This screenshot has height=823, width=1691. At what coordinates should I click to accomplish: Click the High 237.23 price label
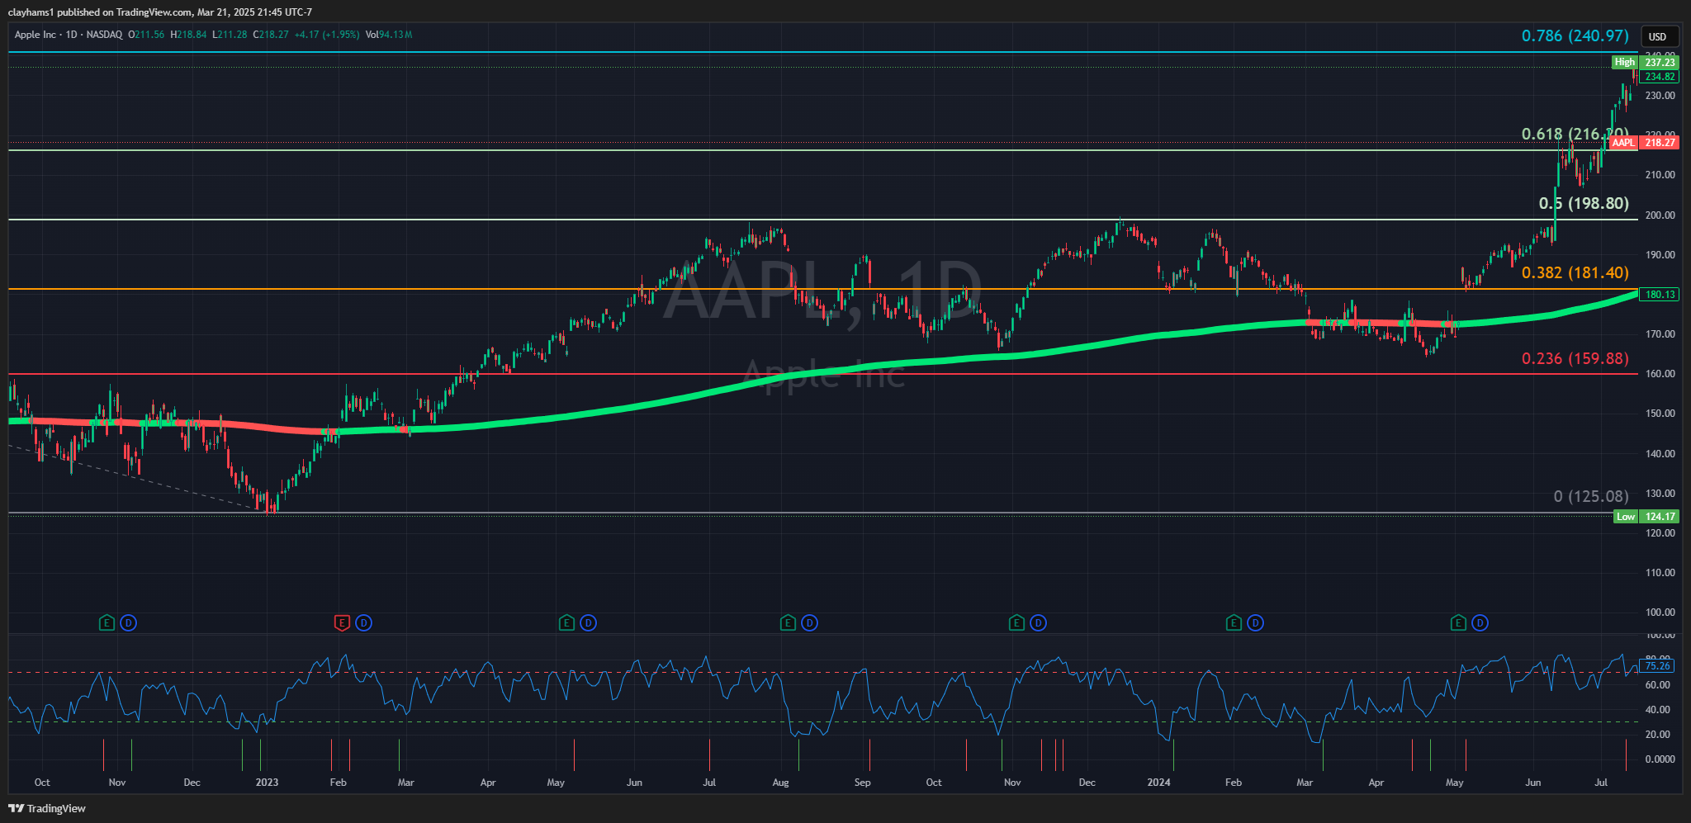point(1645,62)
